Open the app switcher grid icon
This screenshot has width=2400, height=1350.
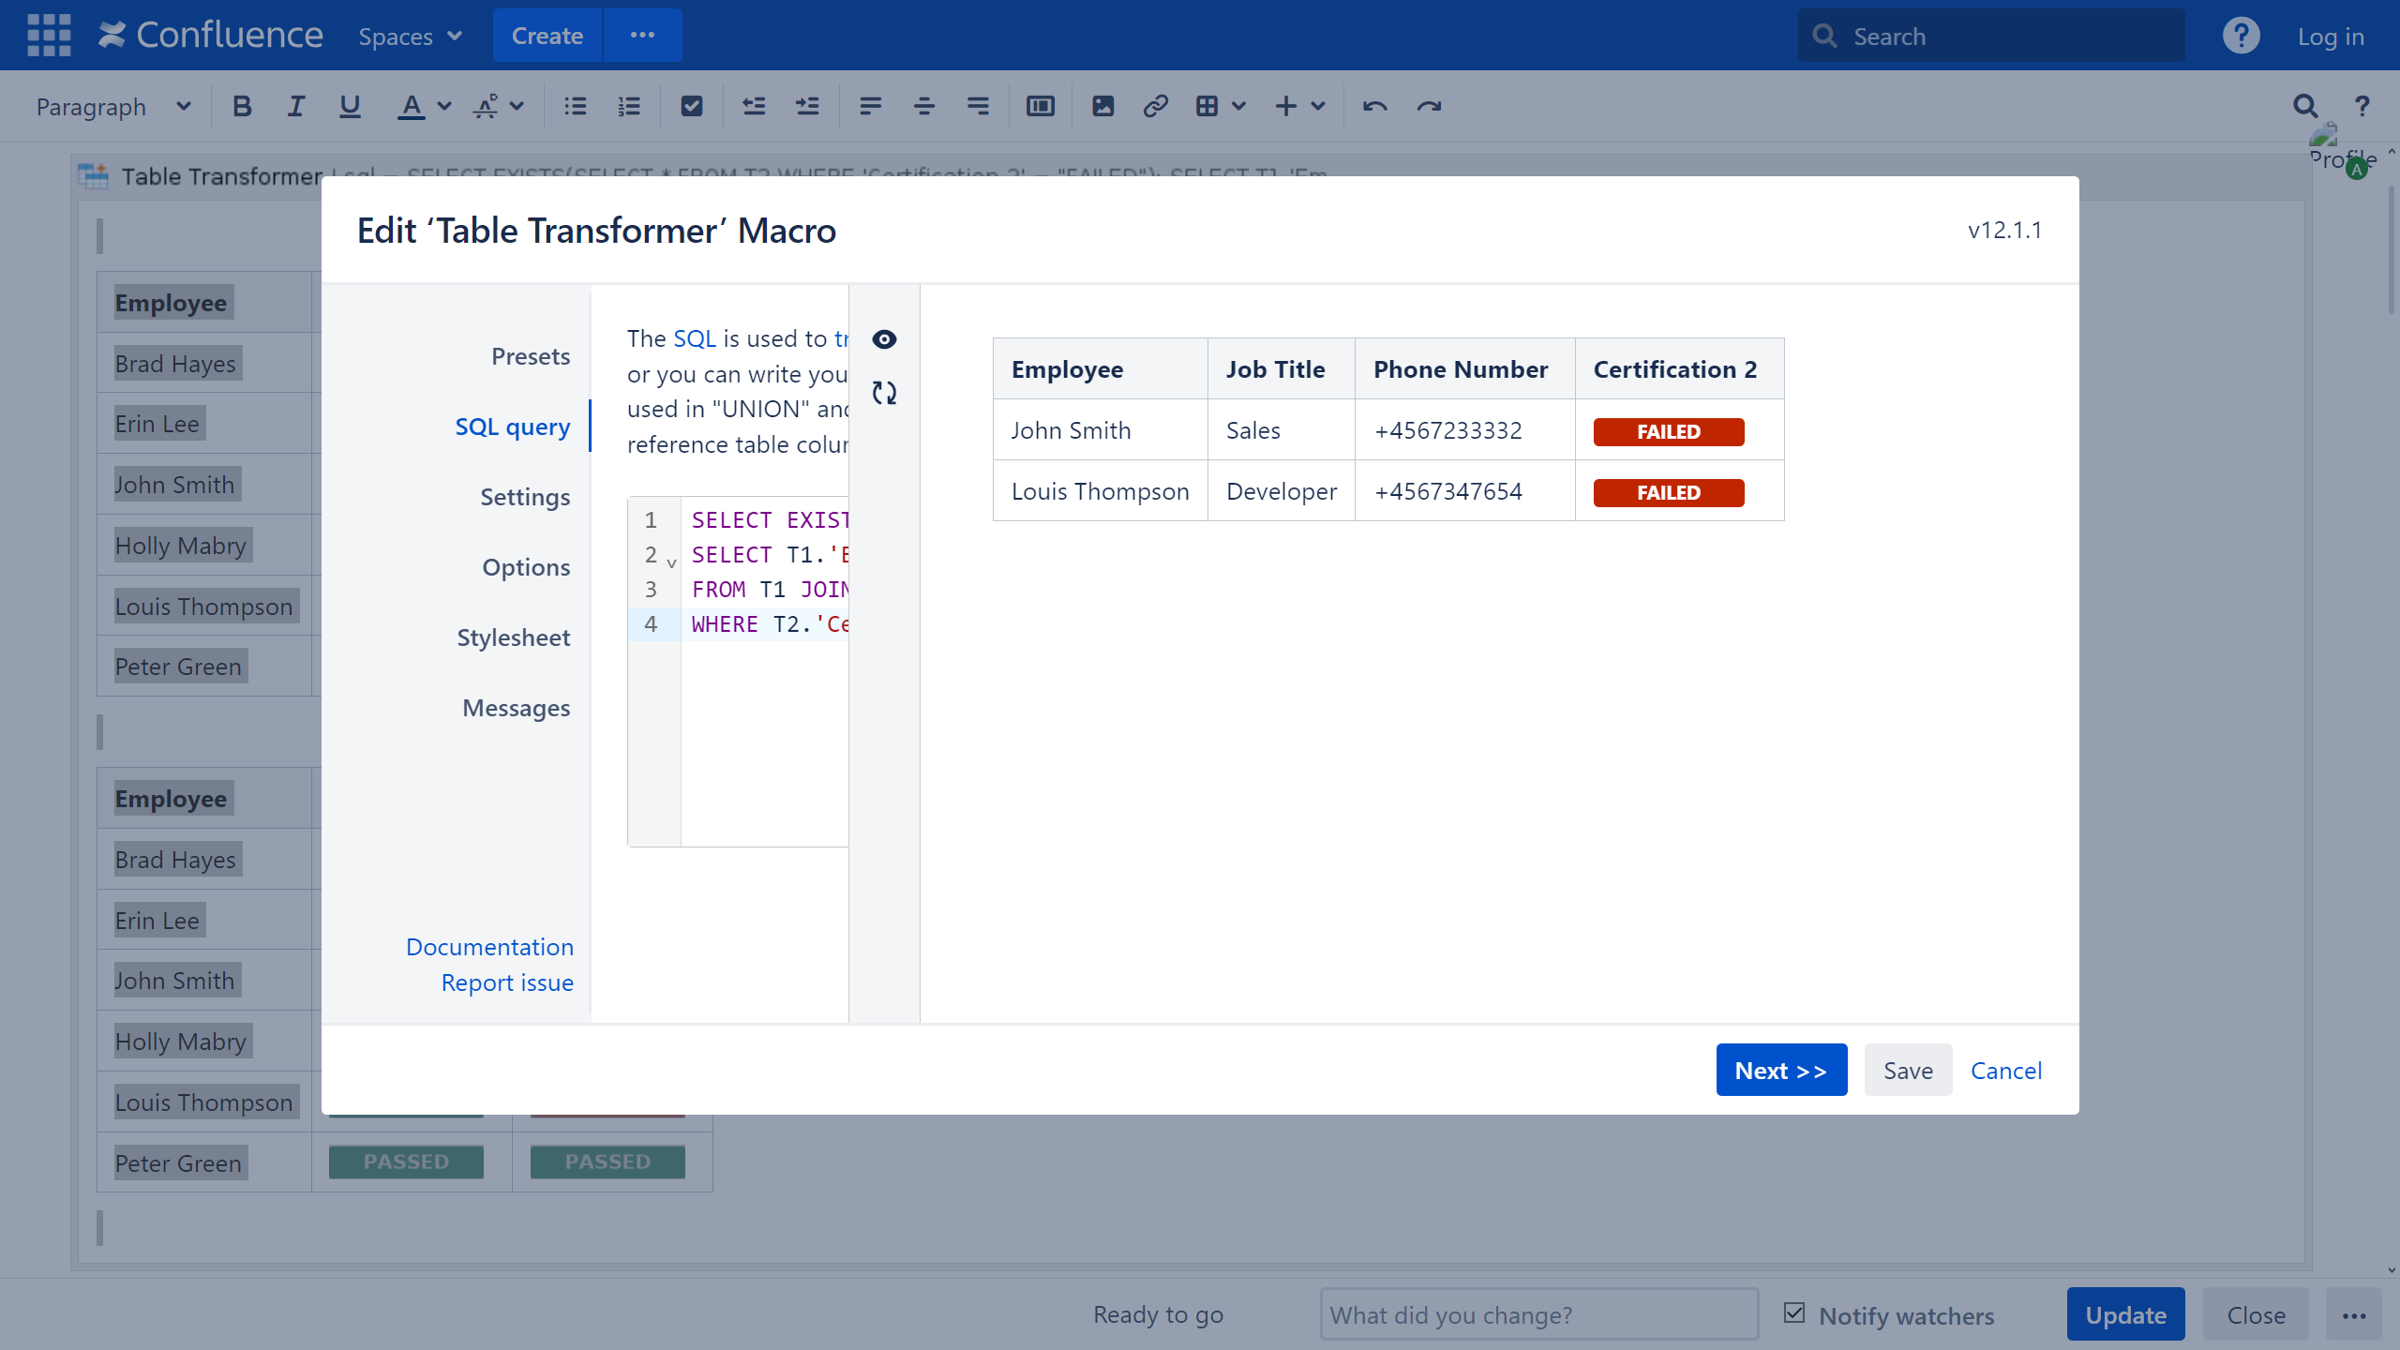[49, 36]
